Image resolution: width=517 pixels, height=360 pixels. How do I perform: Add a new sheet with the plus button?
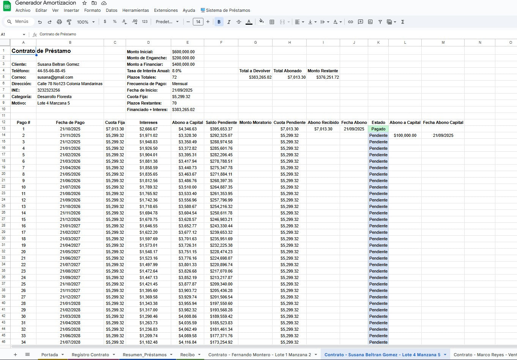coord(15,354)
